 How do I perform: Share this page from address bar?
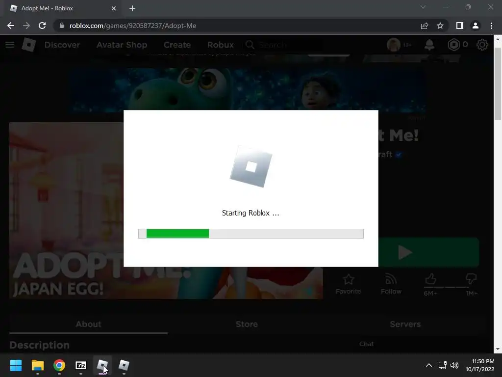[x=425, y=26]
